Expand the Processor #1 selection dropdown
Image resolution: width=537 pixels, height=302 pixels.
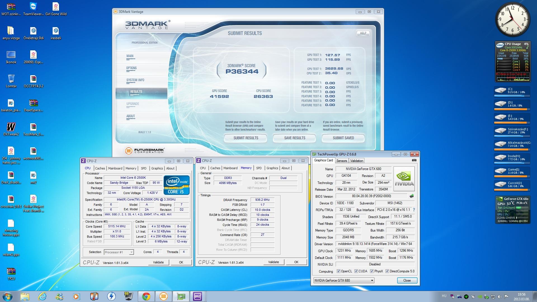pyautogui.click(x=131, y=252)
